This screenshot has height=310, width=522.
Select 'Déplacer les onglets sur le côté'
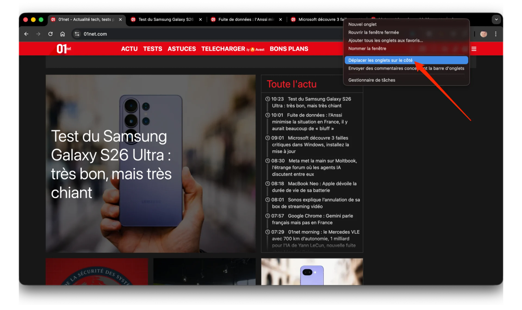pyautogui.click(x=380, y=60)
